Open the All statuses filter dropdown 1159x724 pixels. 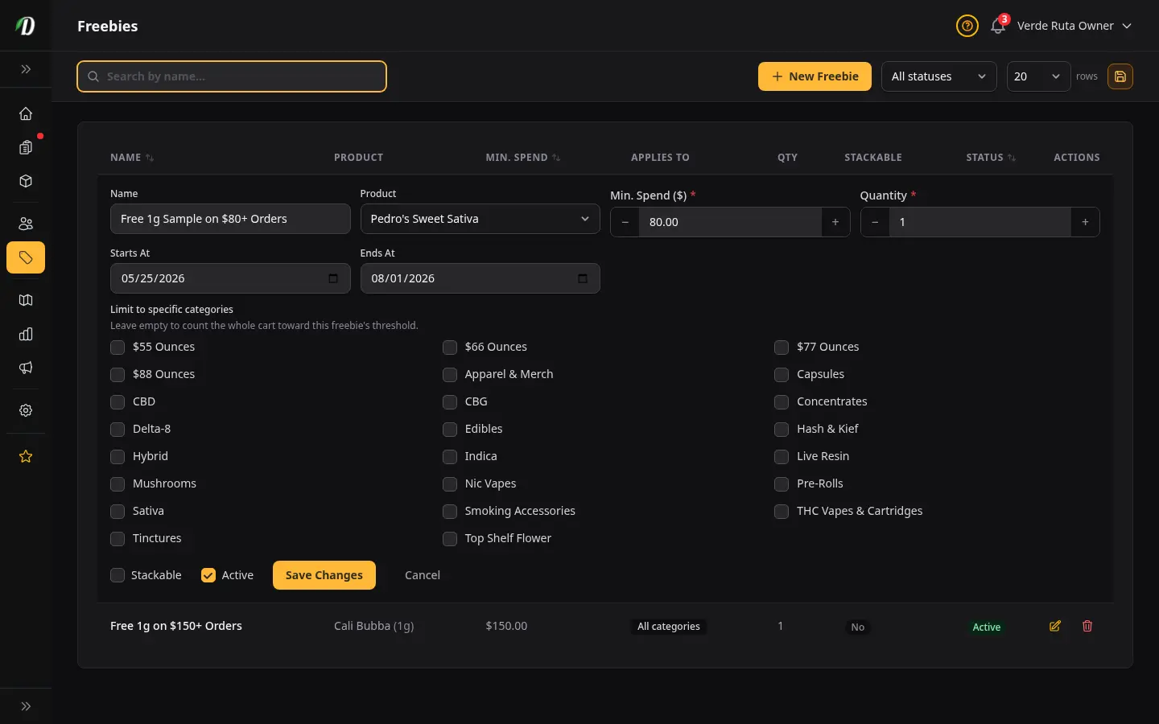[938, 76]
